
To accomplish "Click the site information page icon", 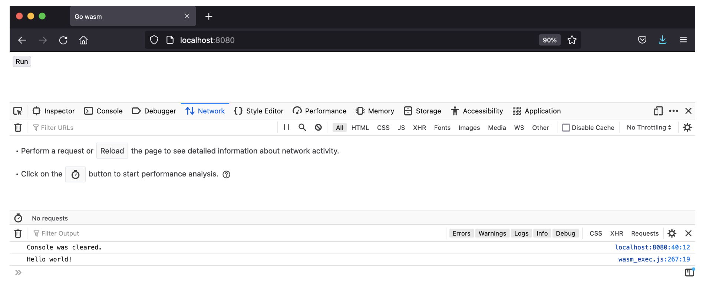I will [170, 40].
